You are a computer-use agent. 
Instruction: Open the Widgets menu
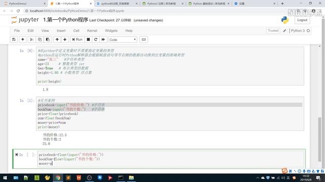[x=111, y=30]
